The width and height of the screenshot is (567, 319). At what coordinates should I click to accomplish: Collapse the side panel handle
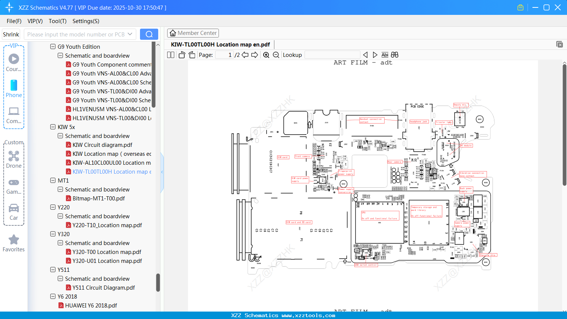pyautogui.click(x=162, y=172)
